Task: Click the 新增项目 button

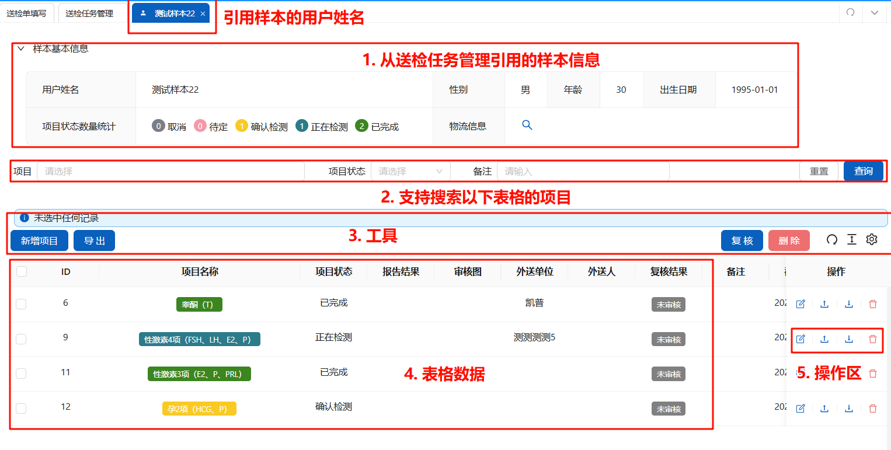Action: tap(39, 240)
